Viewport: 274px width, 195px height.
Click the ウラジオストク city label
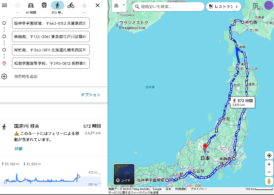pyautogui.click(x=134, y=23)
